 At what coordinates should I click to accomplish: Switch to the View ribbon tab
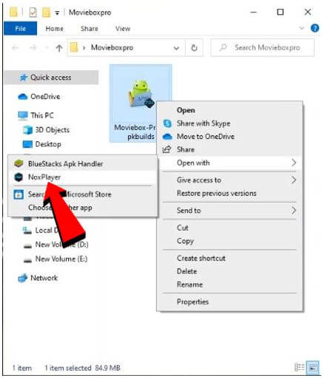click(123, 29)
